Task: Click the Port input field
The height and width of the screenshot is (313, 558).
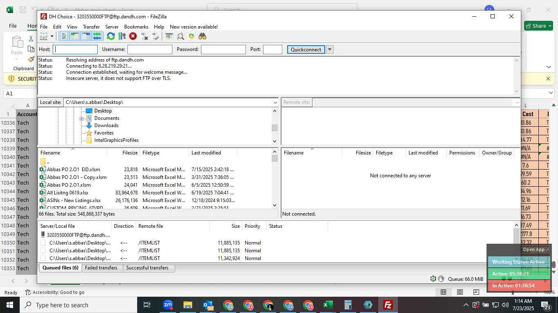Action: (272, 49)
